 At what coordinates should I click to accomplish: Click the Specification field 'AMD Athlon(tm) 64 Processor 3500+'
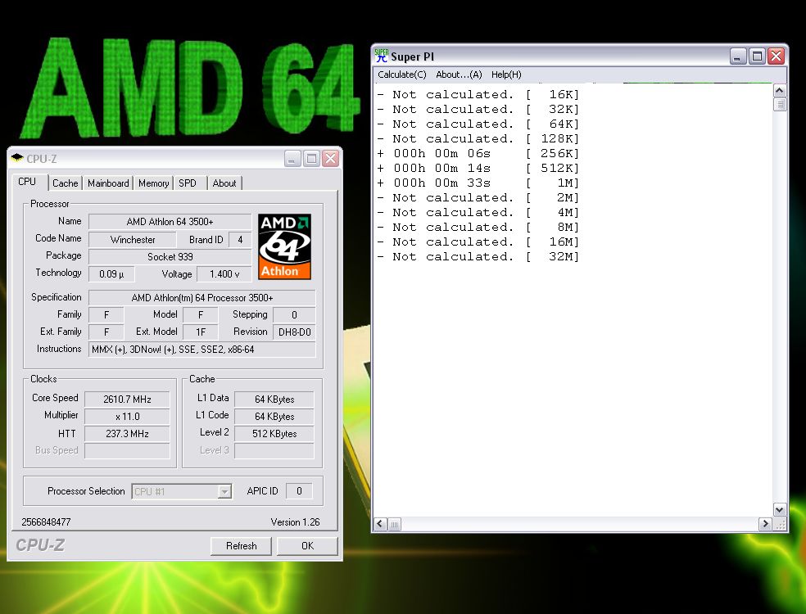202,297
